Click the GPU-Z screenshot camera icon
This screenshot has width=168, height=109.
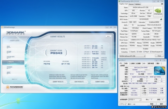(x=162, y=4)
